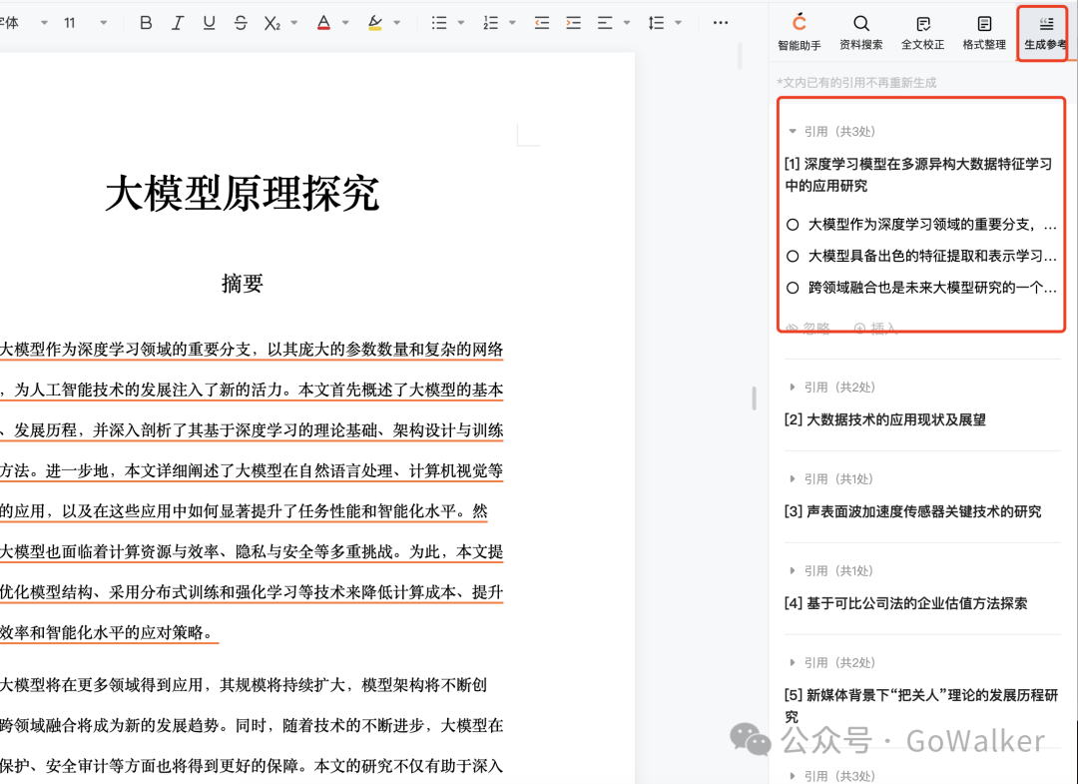Open the 智能助手 assistant
1078x784 pixels.
(799, 32)
